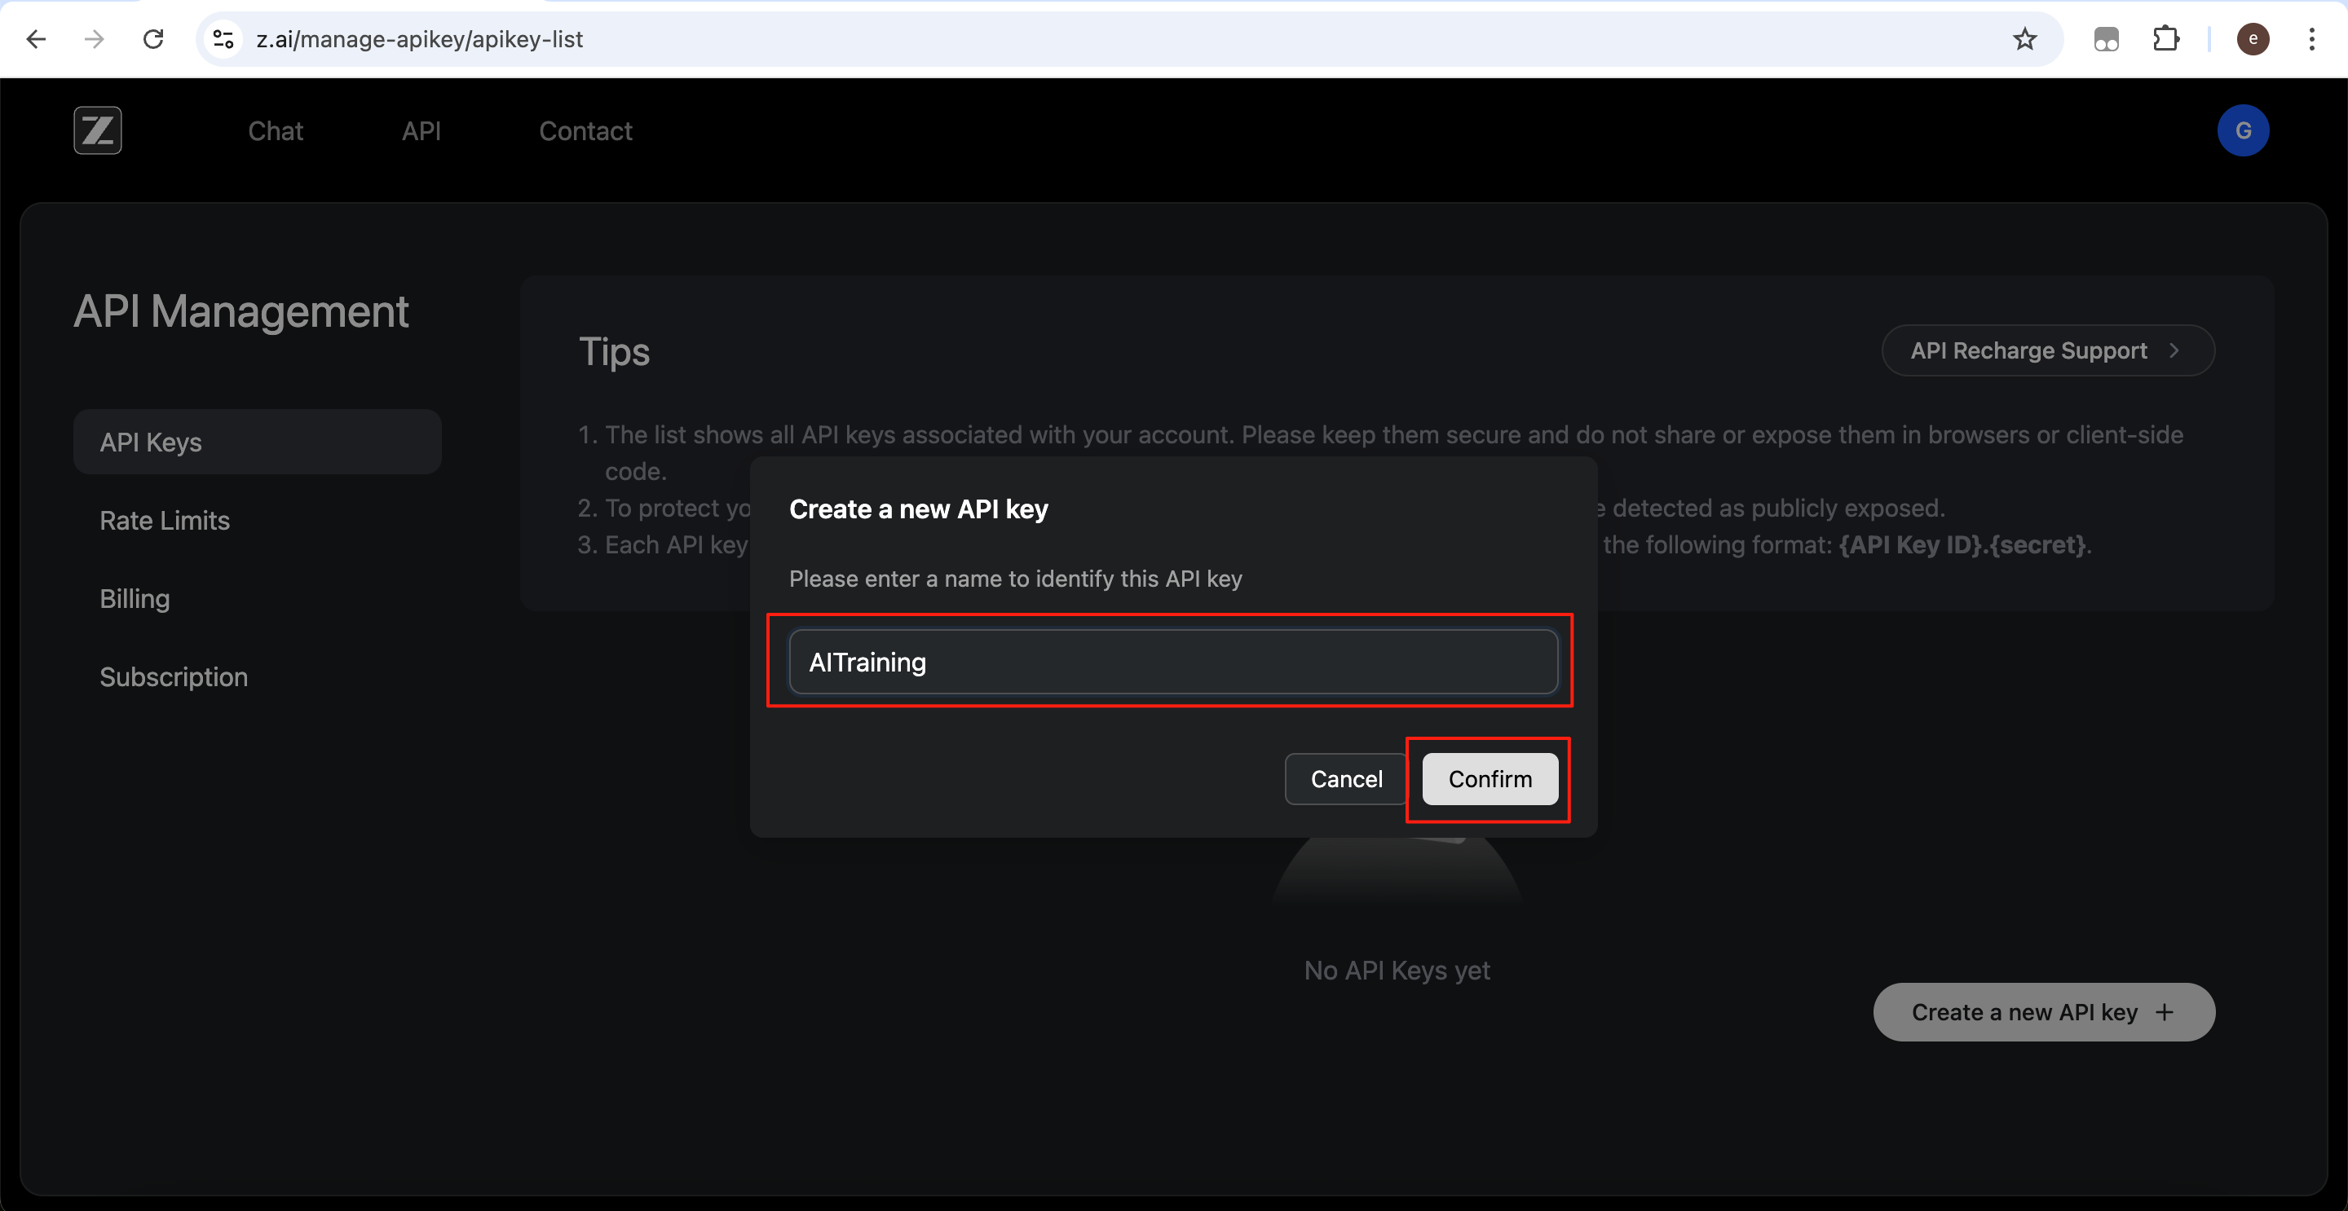Open the API navigation item
The width and height of the screenshot is (2348, 1211).
421,131
